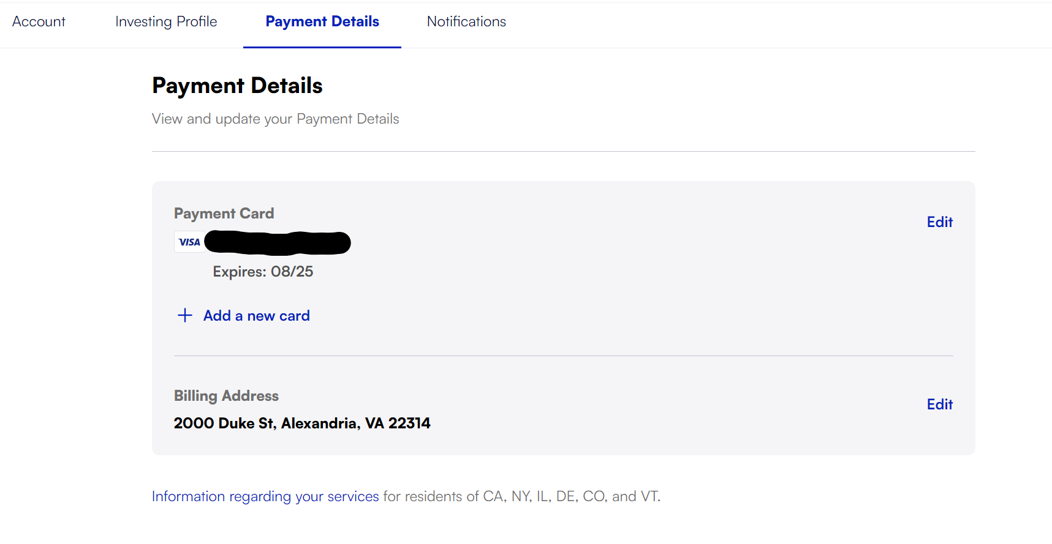This screenshot has height=544, width=1052.
Task: Click the VISA card logo icon
Action: (x=189, y=242)
